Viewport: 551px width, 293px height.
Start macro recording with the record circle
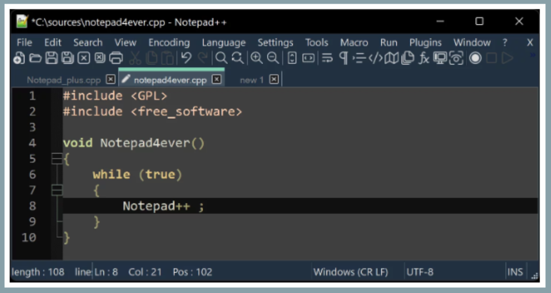point(475,58)
